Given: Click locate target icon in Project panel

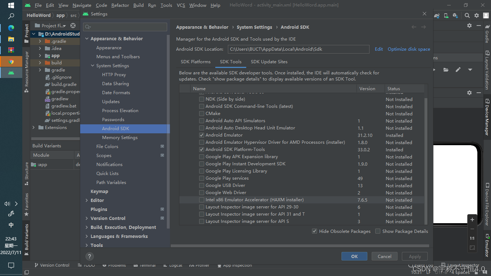Looking at the screenshot, I should (73, 26).
